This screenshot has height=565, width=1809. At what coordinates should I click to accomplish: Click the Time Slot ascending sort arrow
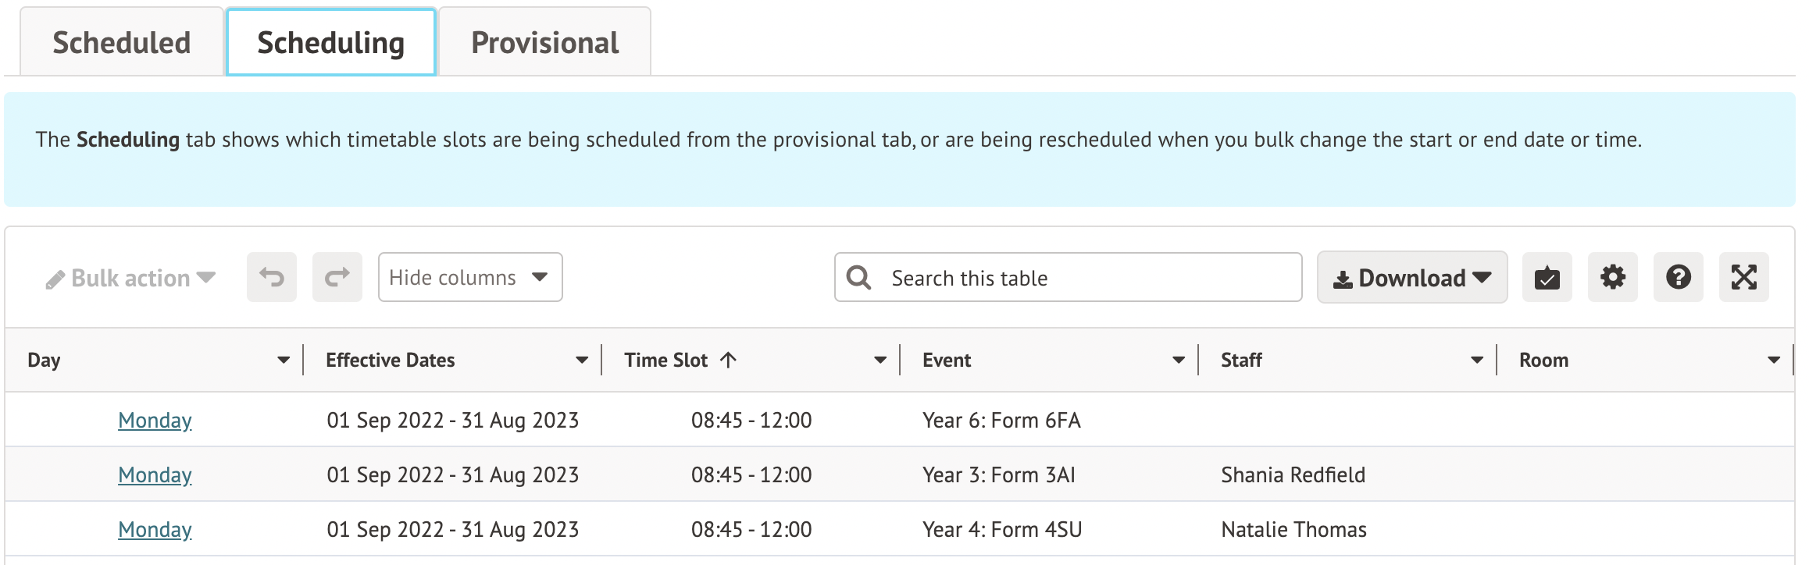point(728,360)
